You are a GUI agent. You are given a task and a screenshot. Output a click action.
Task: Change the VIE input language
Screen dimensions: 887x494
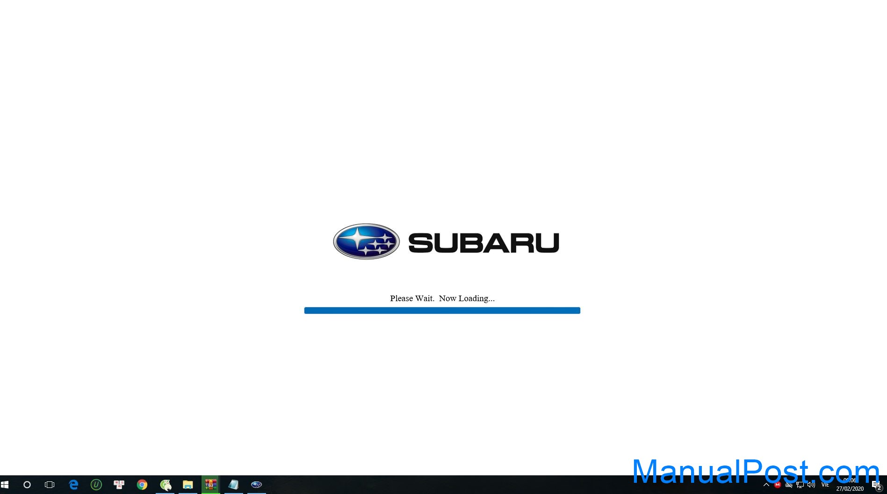point(825,485)
